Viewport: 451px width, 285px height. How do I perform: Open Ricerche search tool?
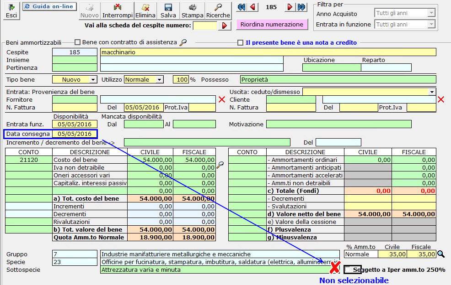(x=218, y=10)
